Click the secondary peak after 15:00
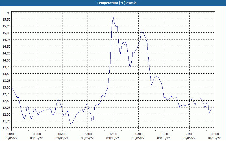 coord(143,31)
